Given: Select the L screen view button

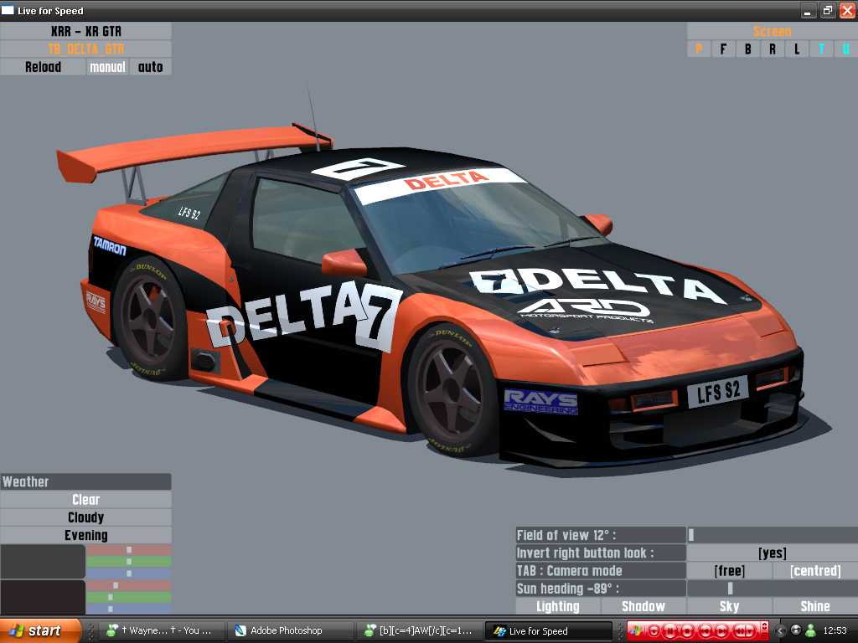Looking at the screenshot, I should click(x=797, y=49).
